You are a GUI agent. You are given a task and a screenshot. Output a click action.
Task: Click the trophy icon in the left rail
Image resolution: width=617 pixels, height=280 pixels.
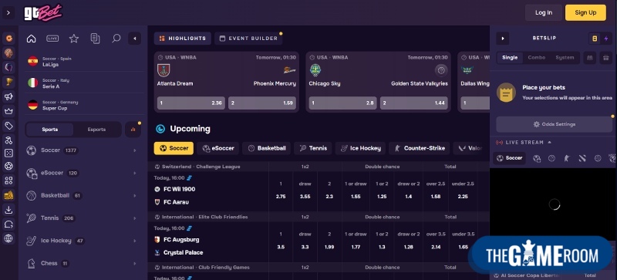coord(8,82)
